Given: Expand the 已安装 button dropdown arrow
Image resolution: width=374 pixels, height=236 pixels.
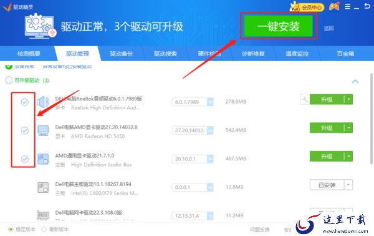Looking at the screenshot, I should 348,185.
